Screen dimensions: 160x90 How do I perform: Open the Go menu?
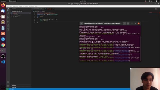point(23,6)
